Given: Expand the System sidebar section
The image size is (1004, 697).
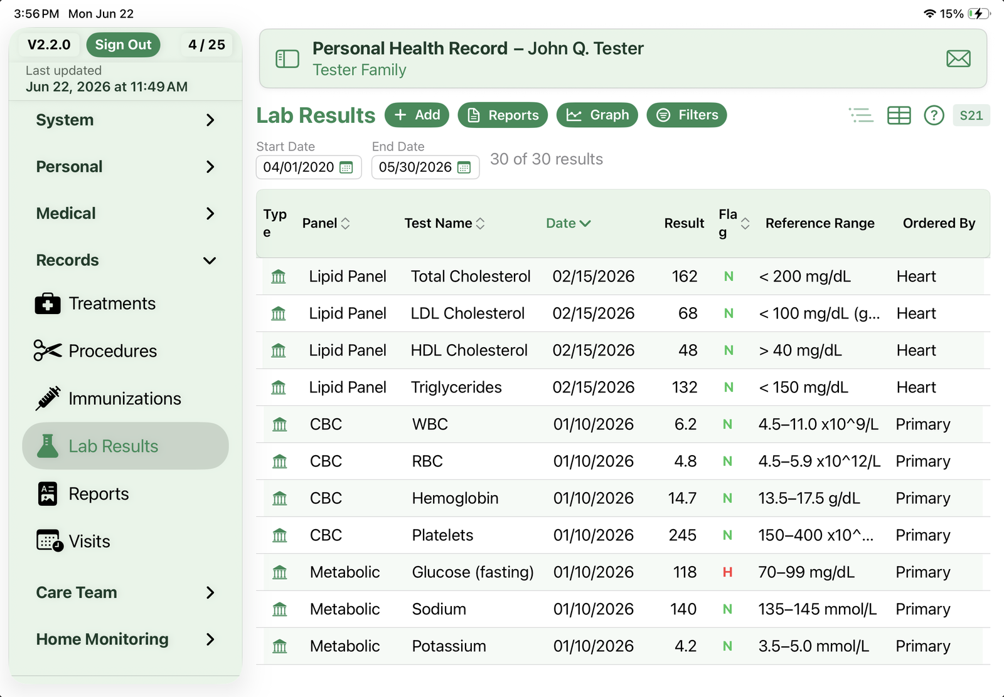Looking at the screenshot, I should coord(125,120).
